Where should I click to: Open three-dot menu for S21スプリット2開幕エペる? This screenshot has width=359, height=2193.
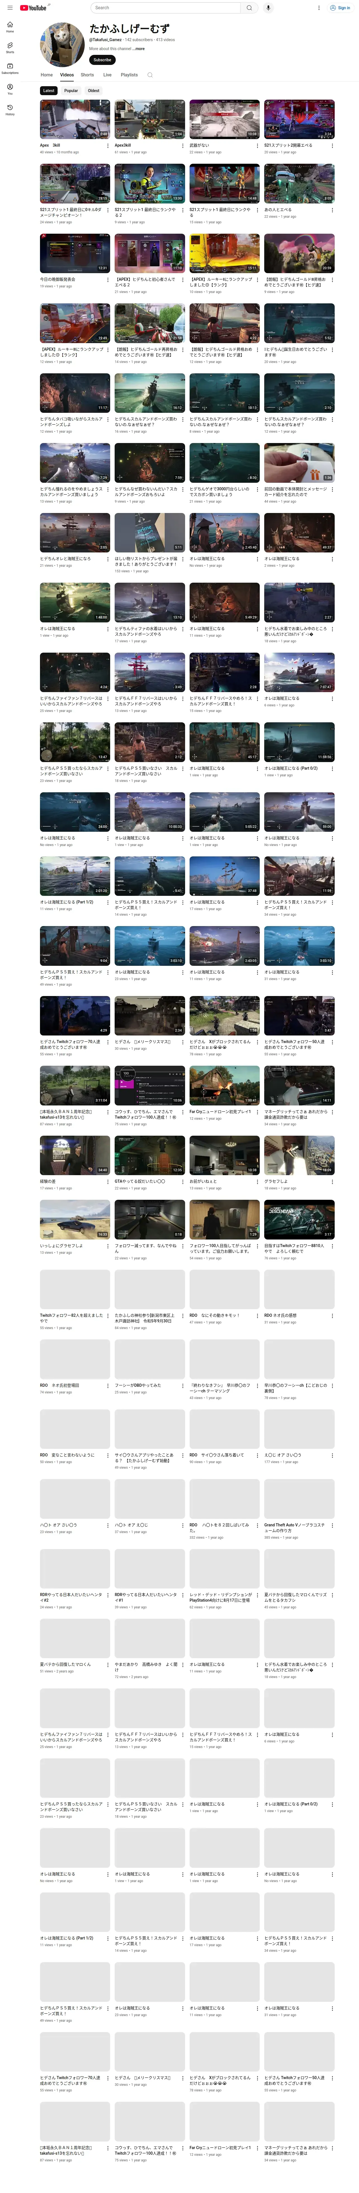[x=332, y=146]
